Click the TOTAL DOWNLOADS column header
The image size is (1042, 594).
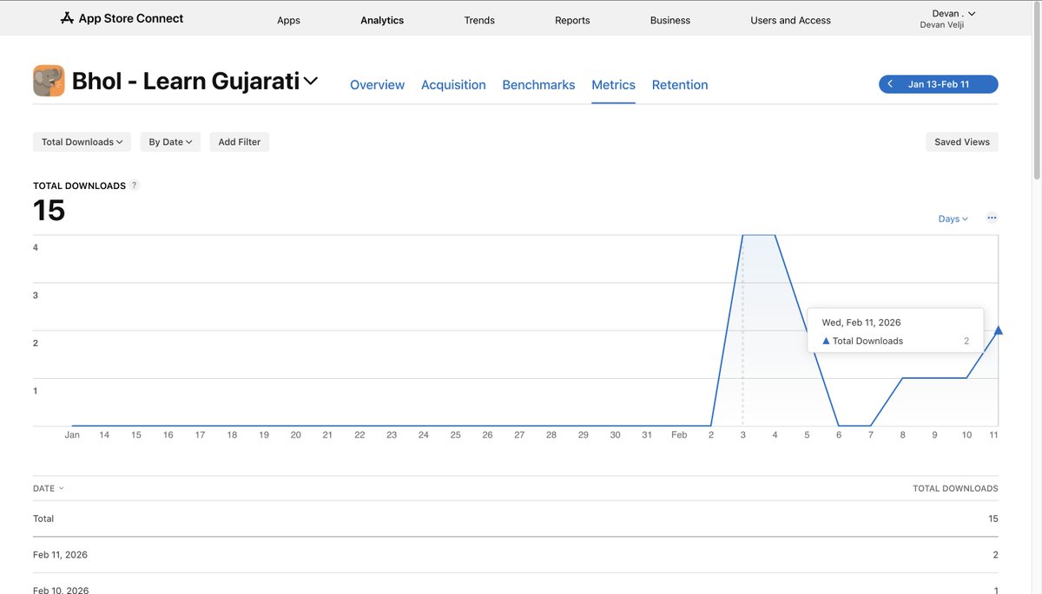pos(955,488)
